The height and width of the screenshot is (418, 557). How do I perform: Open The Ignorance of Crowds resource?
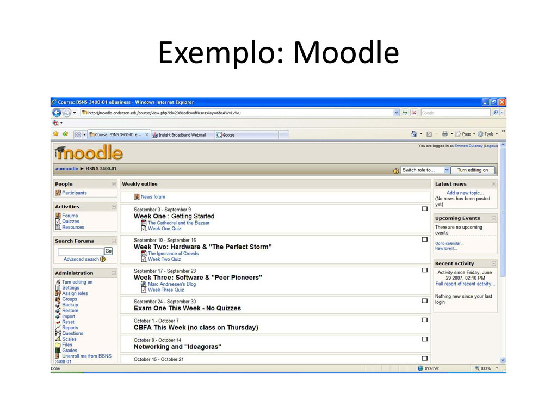click(173, 254)
